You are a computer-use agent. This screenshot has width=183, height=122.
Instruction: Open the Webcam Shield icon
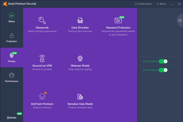click(x=80, y=58)
